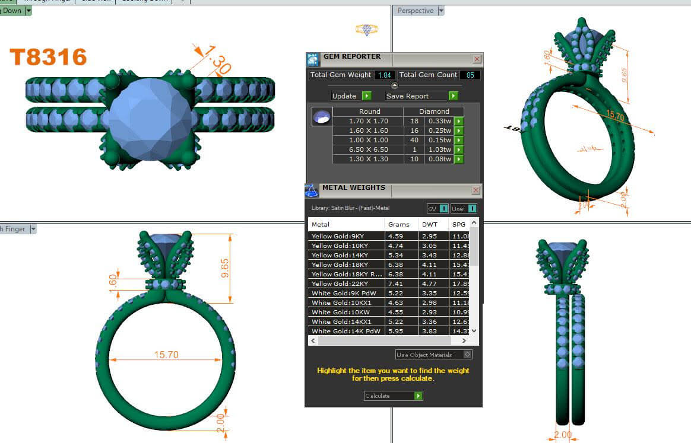Sort by the DWT column header
Image resolution: width=691 pixels, height=443 pixels.
(x=433, y=224)
